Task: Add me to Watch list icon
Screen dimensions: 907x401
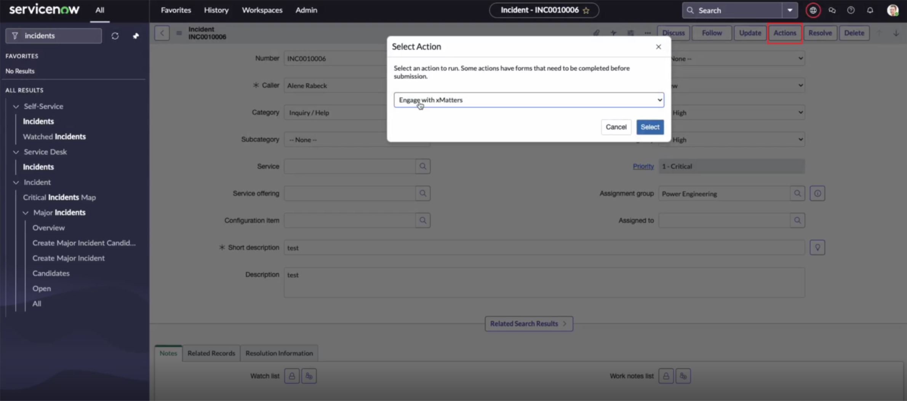Action: 309,376
